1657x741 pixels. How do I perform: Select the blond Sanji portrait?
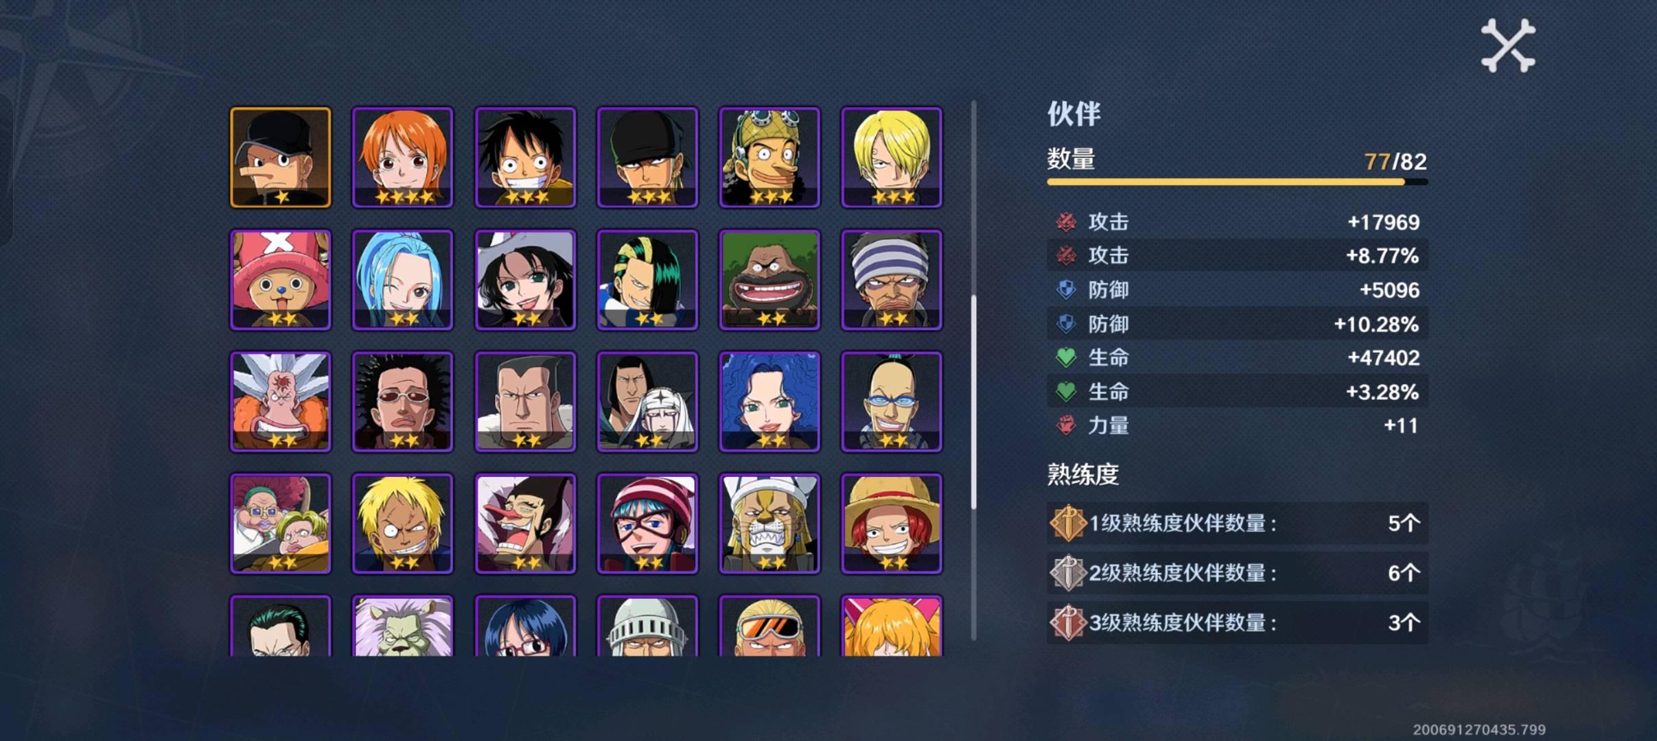point(892,157)
